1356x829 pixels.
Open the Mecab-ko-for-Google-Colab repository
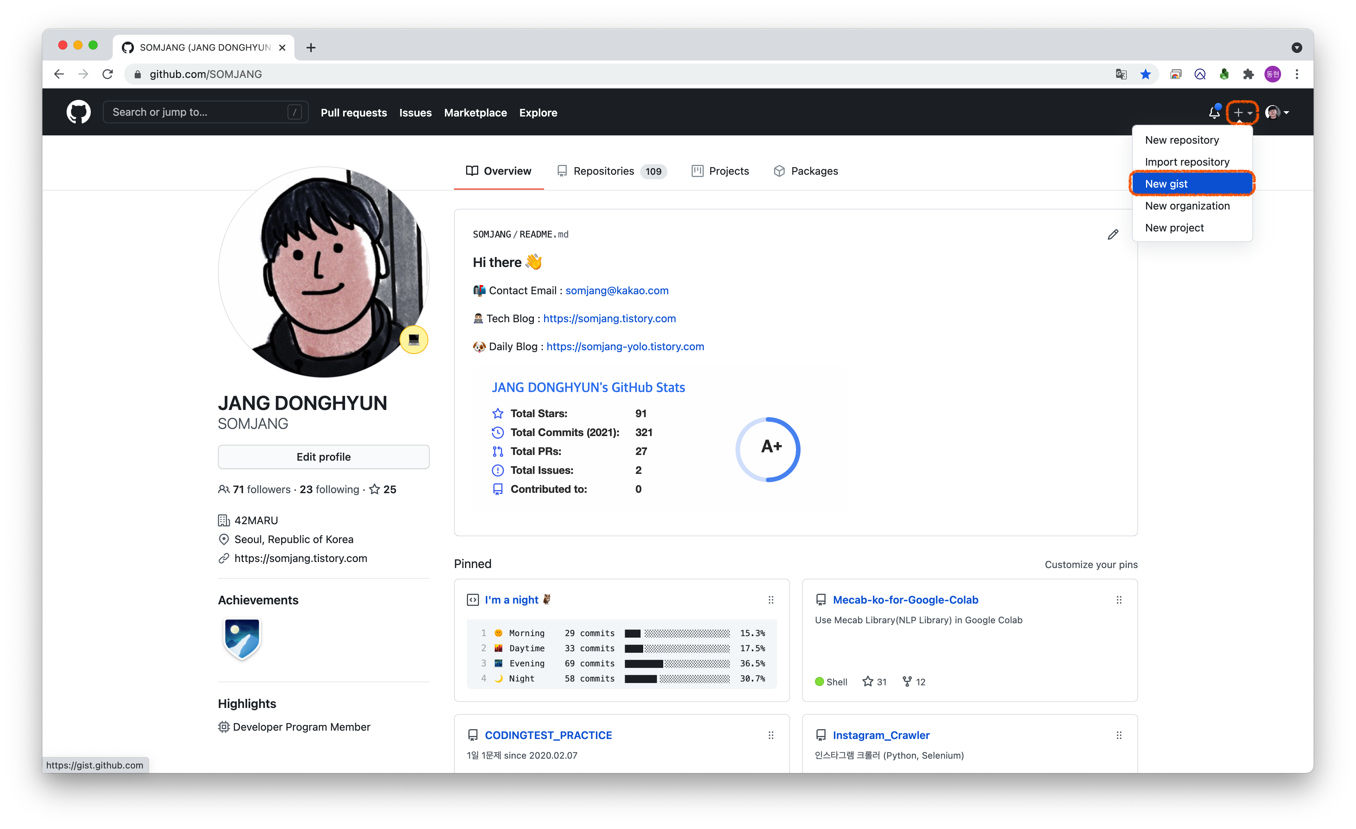click(x=905, y=599)
